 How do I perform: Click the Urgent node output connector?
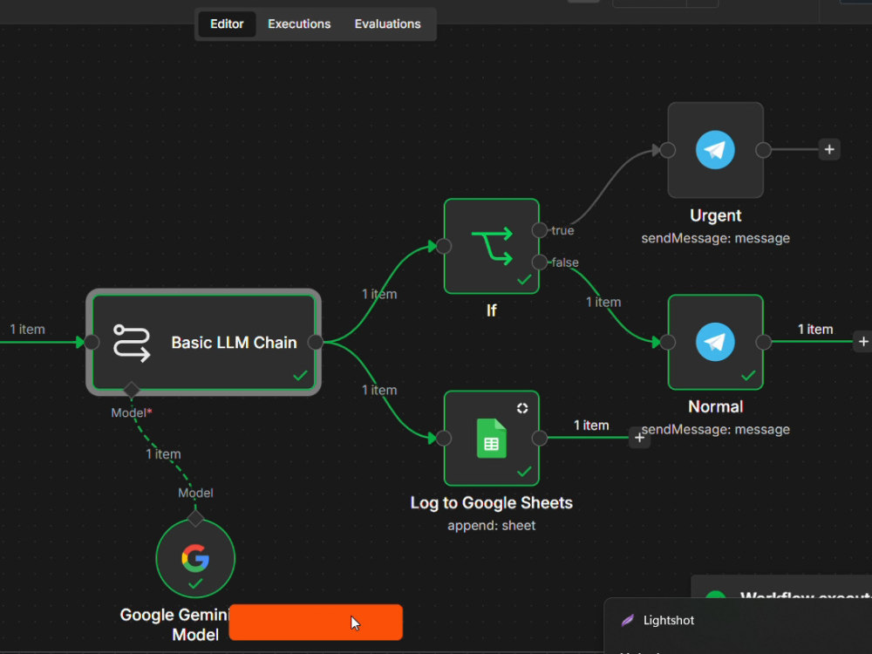click(764, 150)
